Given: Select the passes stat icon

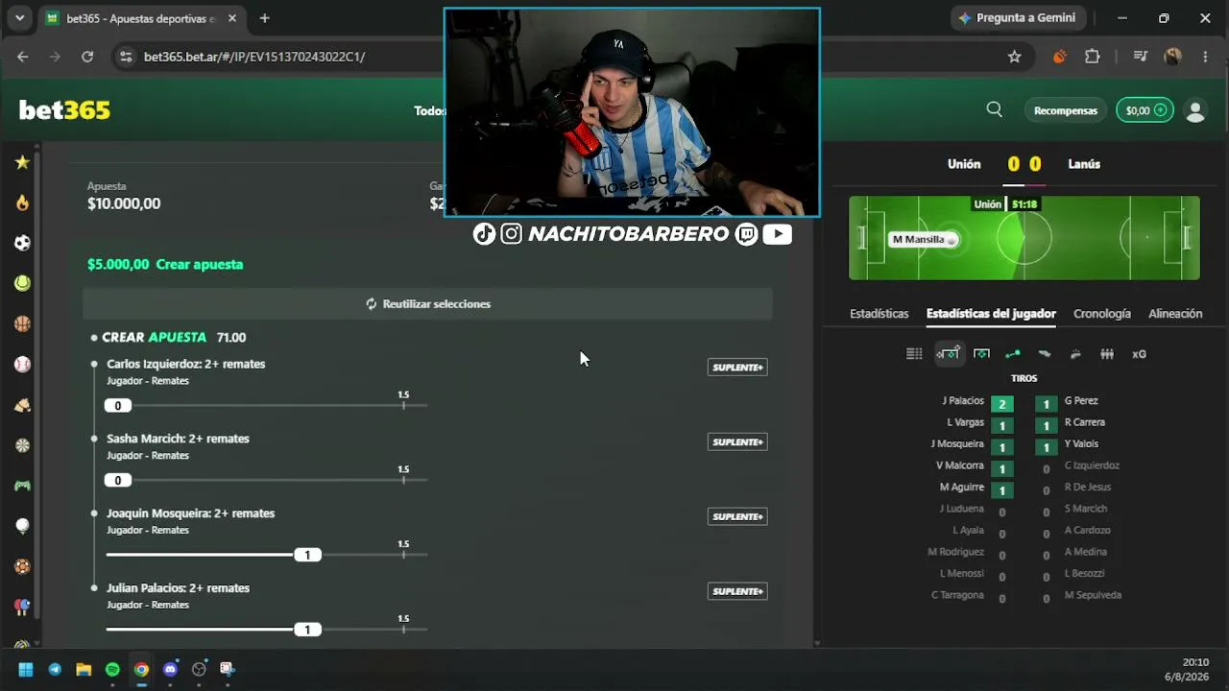Looking at the screenshot, I should click(x=1012, y=354).
